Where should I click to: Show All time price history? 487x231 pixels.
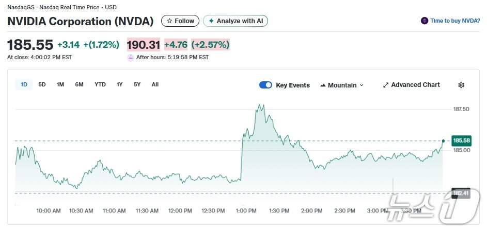click(155, 84)
